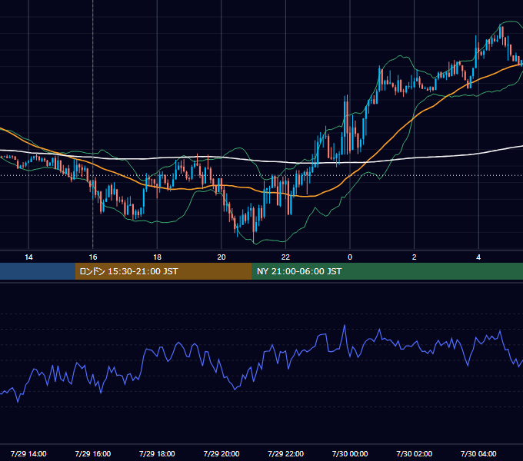Click the 7/29 22:00 time label
Viewport: 523px width, 461px height.
(285, 453)
